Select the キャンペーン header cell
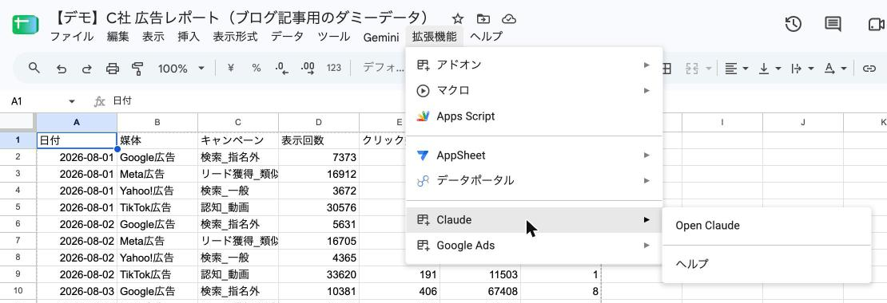Screen dimensions: 887x303 pos(238,140)
